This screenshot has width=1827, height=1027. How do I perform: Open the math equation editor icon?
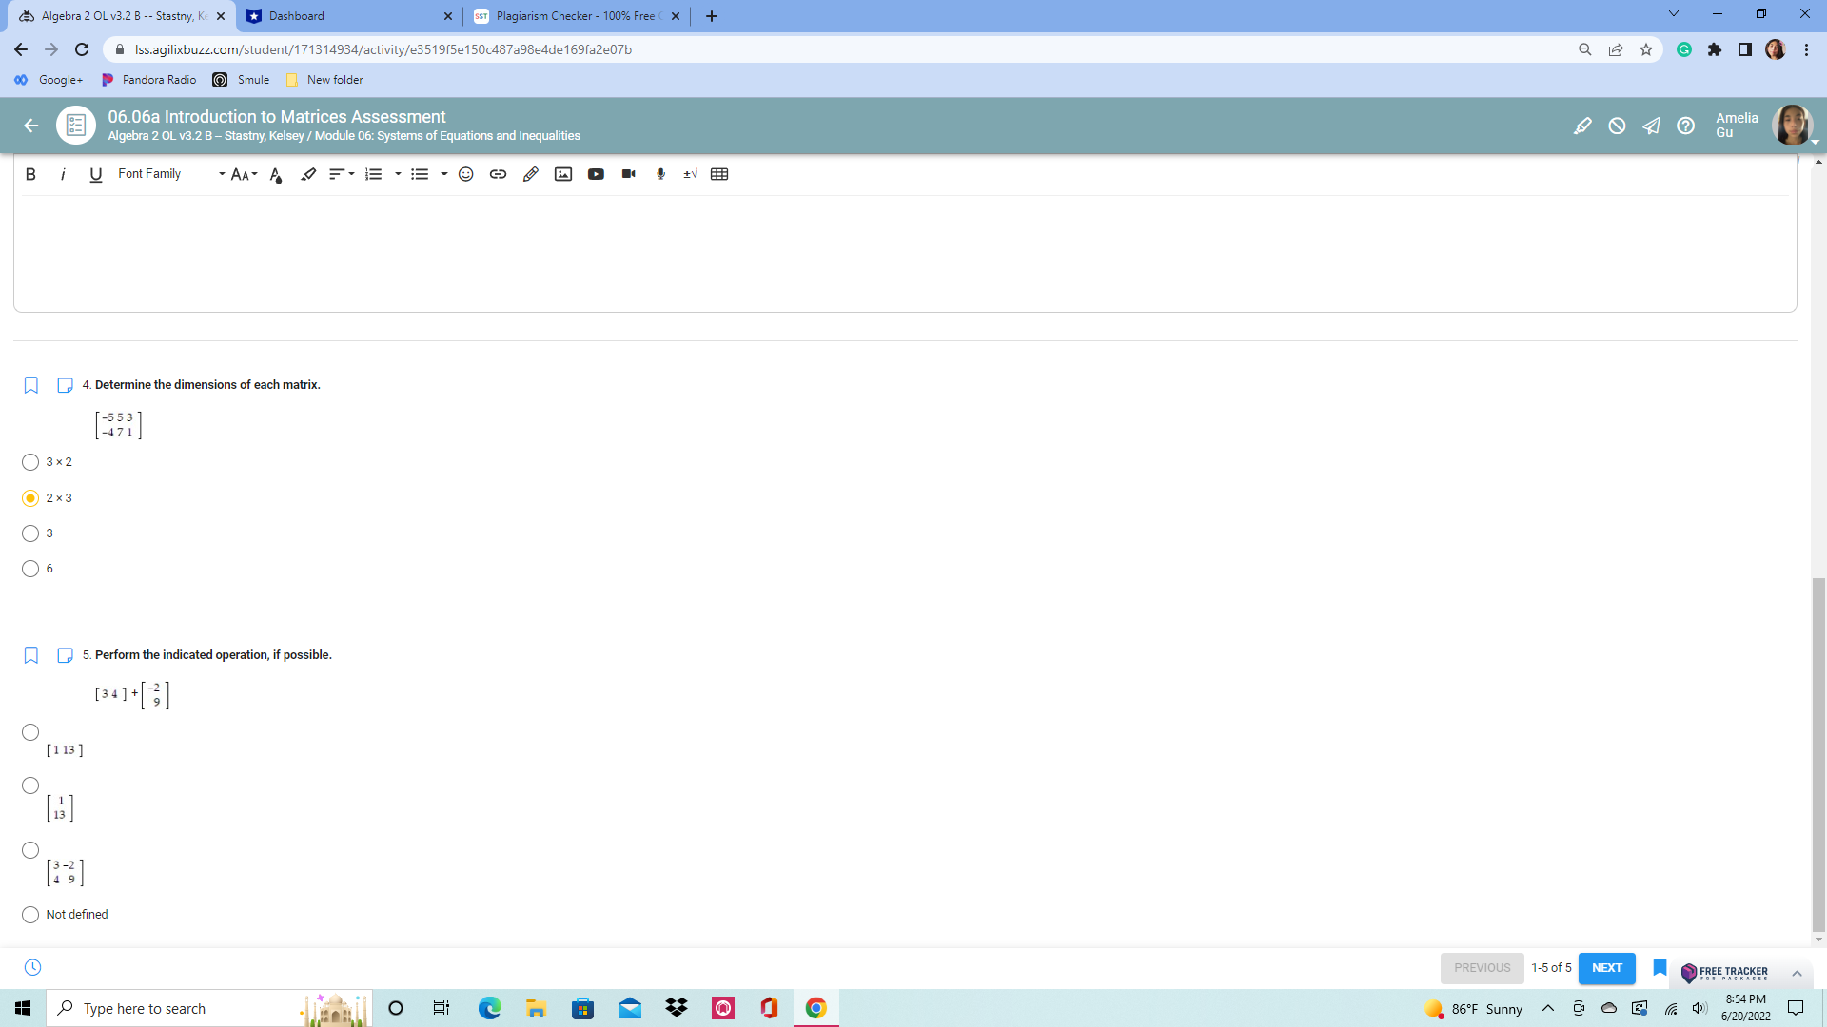tap(690, 174)
